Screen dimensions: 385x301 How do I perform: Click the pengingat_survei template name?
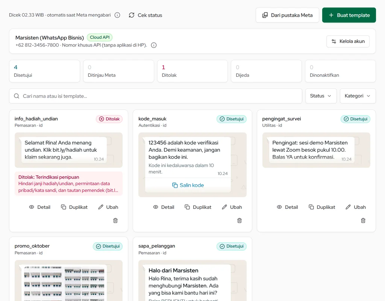[281, 119]
